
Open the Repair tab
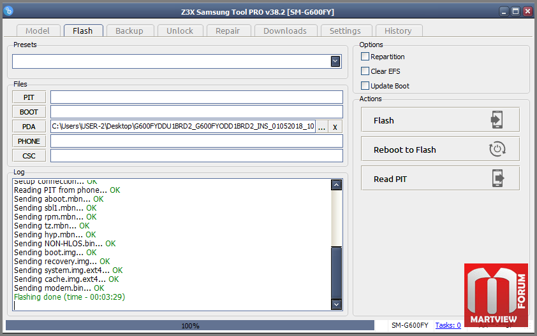pyautogui.click(x=228, y=31)
